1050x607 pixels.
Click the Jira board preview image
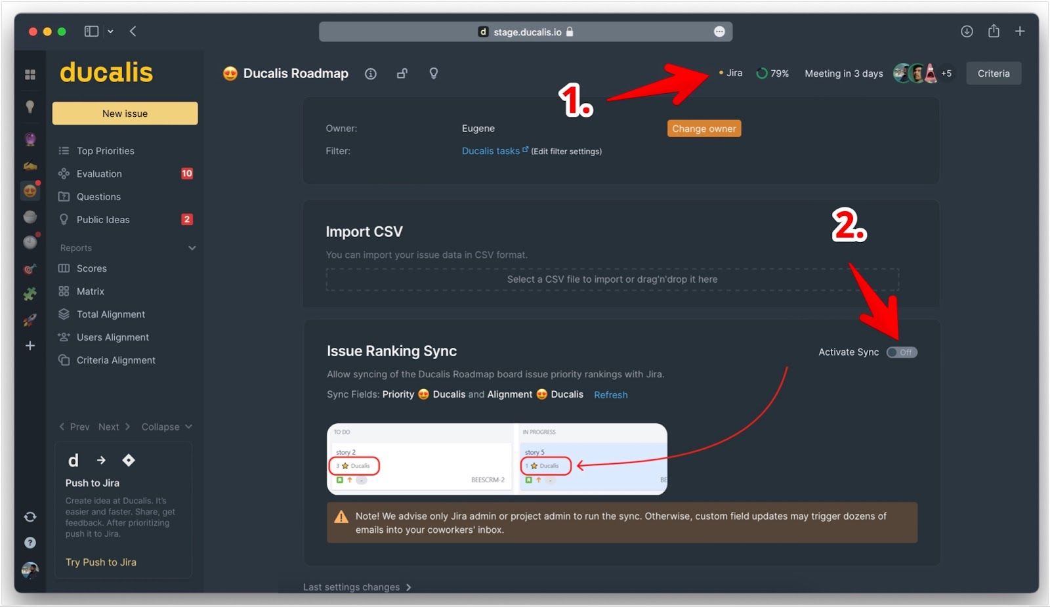coord(497,459)
